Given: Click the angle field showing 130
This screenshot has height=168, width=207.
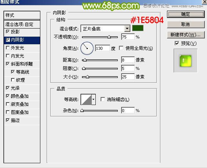Looking at the screenshot, I should coord(102,48).
